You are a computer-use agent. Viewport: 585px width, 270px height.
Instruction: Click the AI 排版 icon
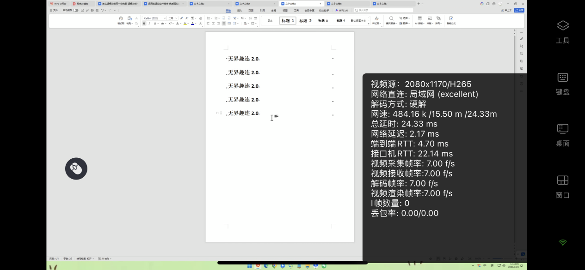[419, 18]
